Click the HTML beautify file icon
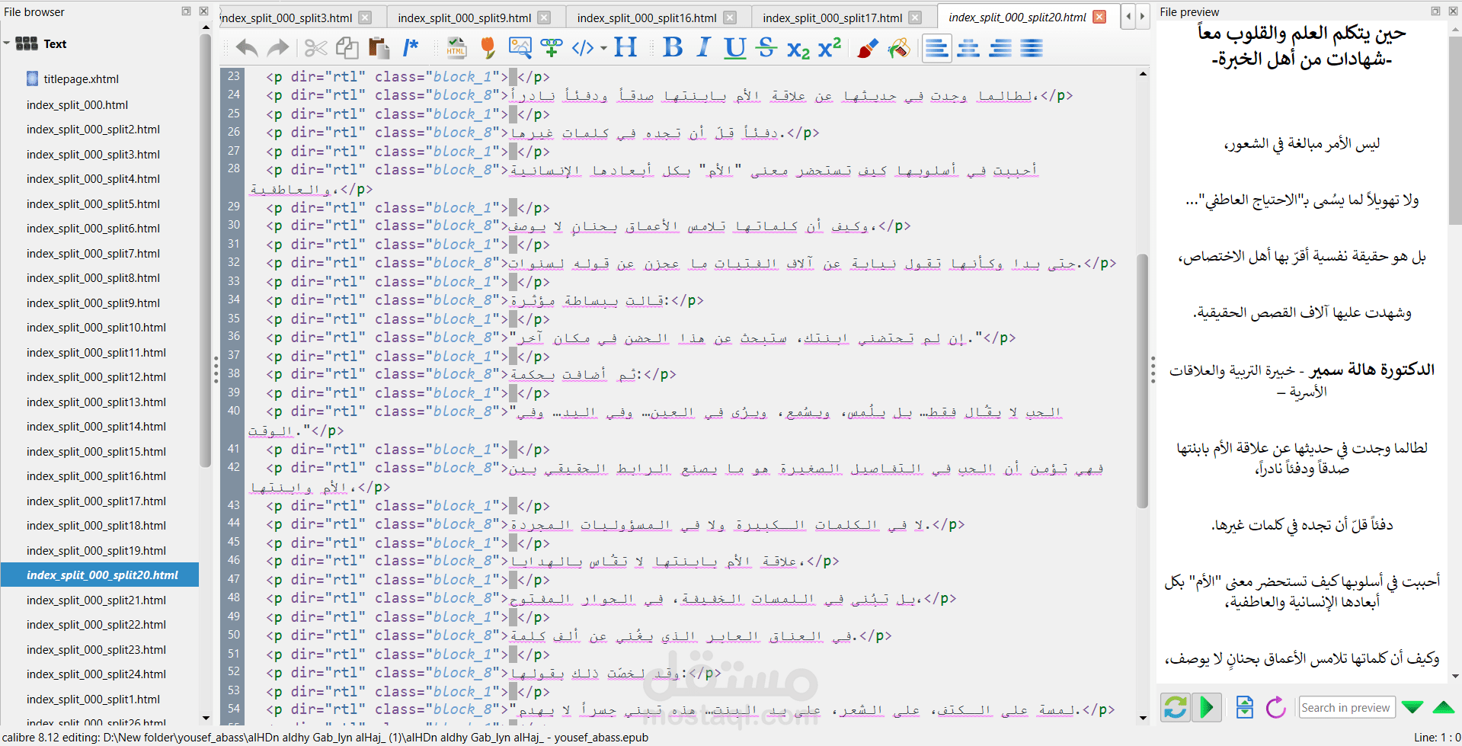This screenshot has height=746, width=1462. coord(456,48)
